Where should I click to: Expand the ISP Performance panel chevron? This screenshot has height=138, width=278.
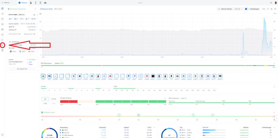point(274,63)
